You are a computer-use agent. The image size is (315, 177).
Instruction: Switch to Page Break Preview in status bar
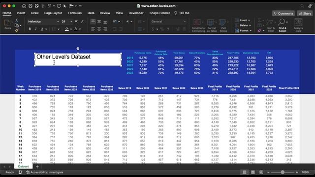coord(261,172)
